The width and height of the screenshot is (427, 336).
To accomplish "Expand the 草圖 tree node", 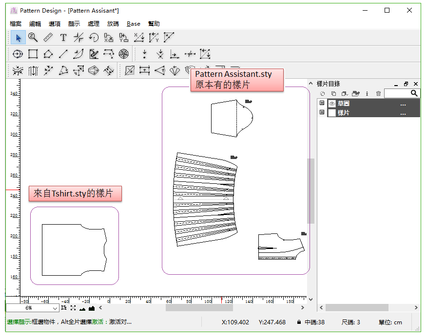I will pos(322,104).
